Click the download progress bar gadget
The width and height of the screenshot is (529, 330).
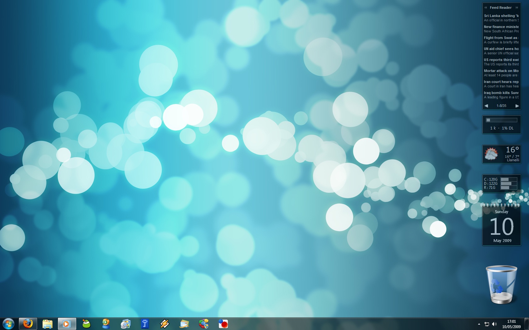pyautogui.click(x=502, y=120)
